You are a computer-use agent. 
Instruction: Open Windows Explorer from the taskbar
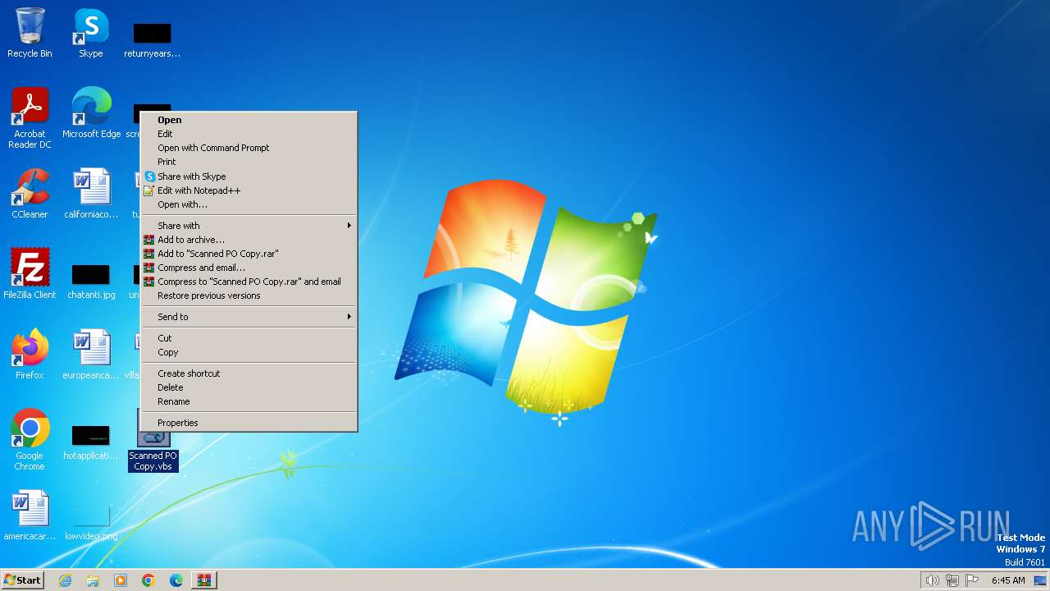point(93,580)
